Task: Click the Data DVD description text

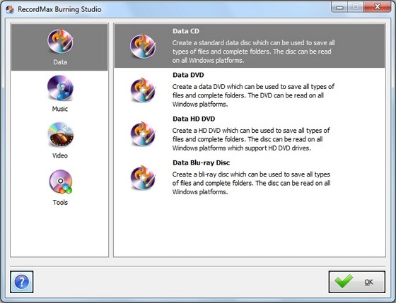Action: [x=253, y=95]
